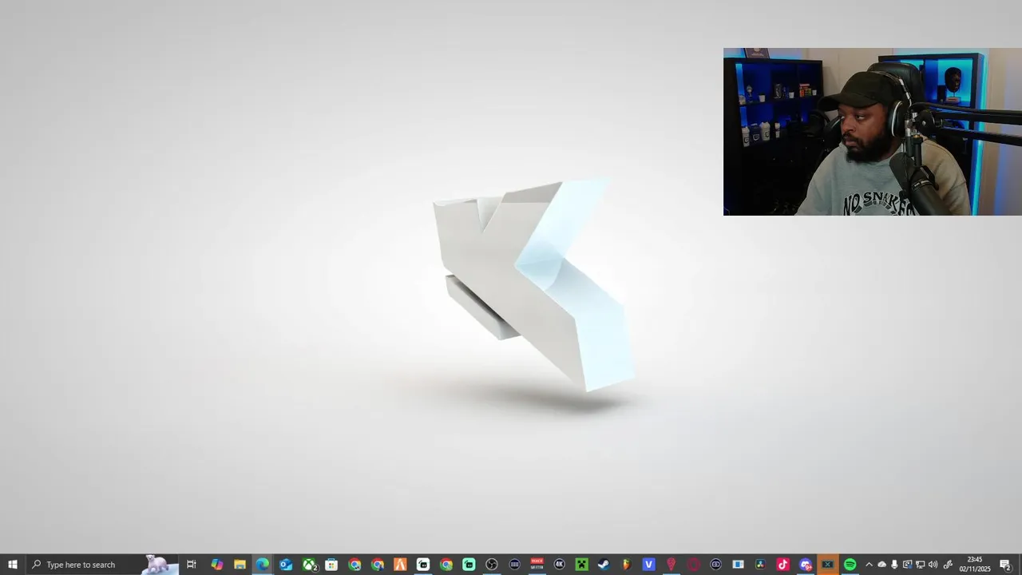This screenshot has width=1022, height=575.
Task: Launch Minecraft from the taskbar
Action: (x=582, y=565)
